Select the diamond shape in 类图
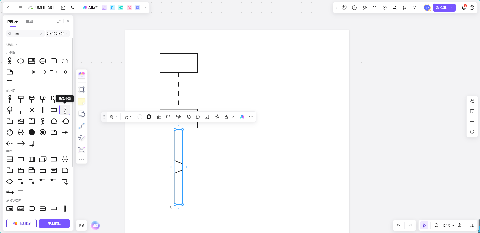This screenshot has width=480, height=233. tap(10, 181)
